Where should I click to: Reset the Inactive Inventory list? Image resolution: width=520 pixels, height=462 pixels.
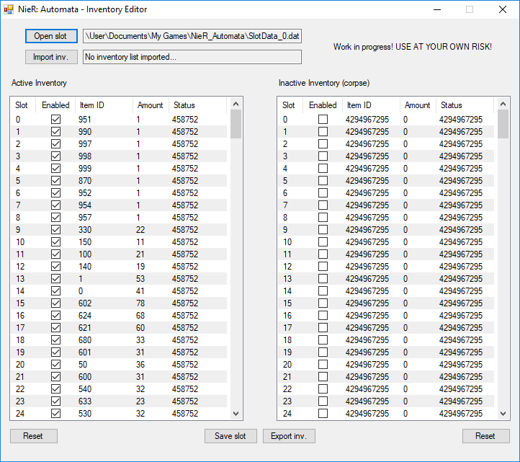486,436
